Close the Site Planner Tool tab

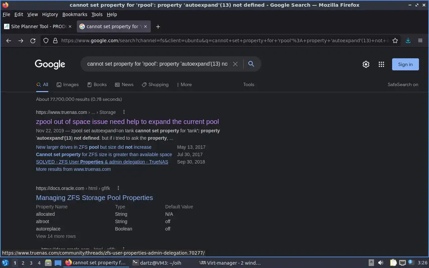click(70, 26)
